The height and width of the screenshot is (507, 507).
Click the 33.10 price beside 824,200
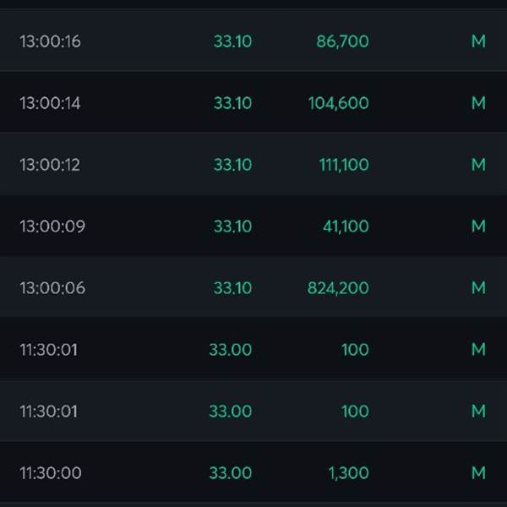(x=232, y=288)
